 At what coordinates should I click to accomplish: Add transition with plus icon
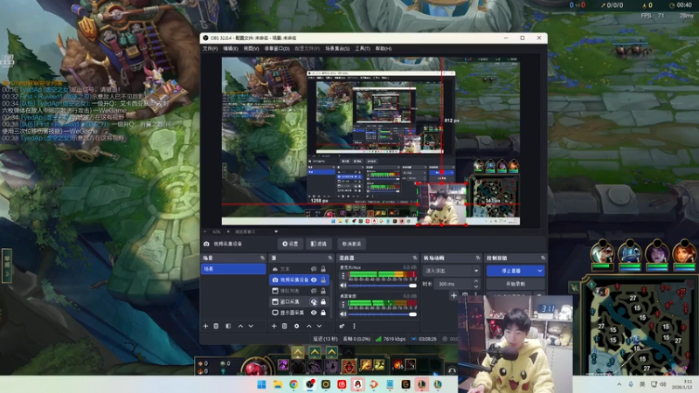click(453, 295)
